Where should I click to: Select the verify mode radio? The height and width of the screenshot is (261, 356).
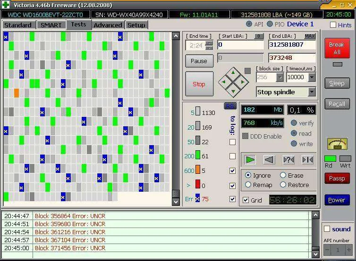[294, 123]
